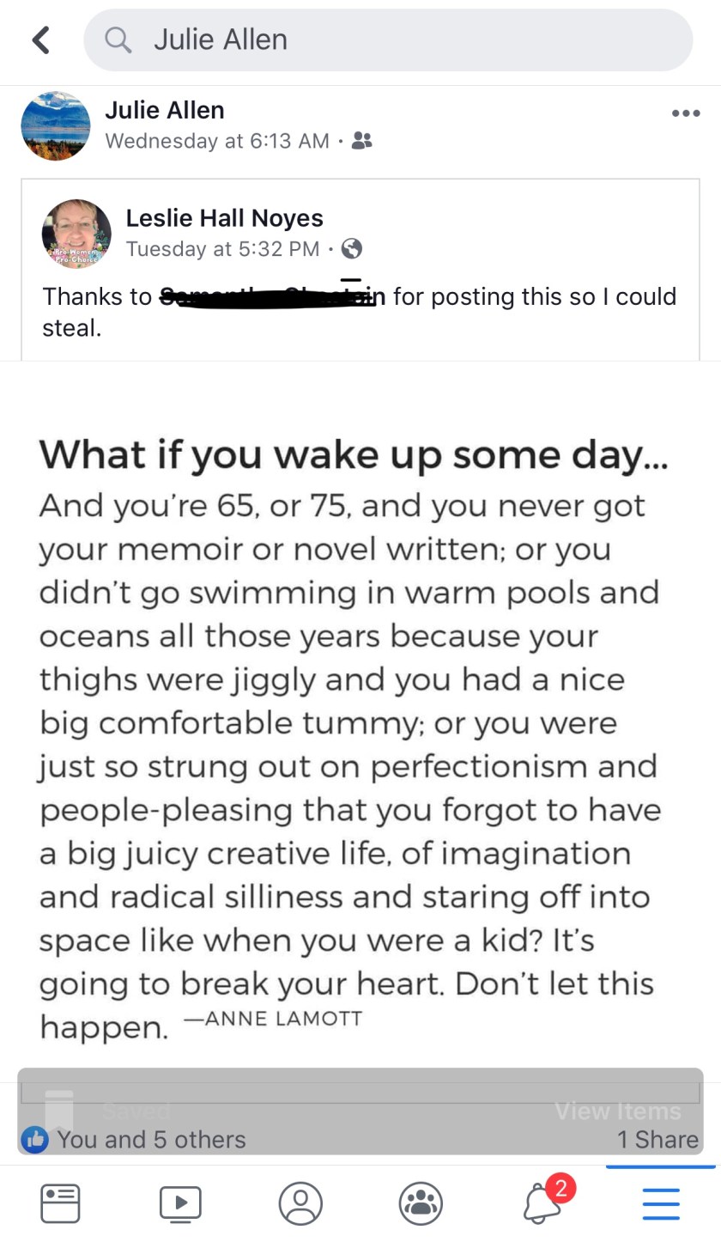This screenshot has width=721, height=1242.
Task: Click the blue like reaction icon
Action: pos(34,1140)
